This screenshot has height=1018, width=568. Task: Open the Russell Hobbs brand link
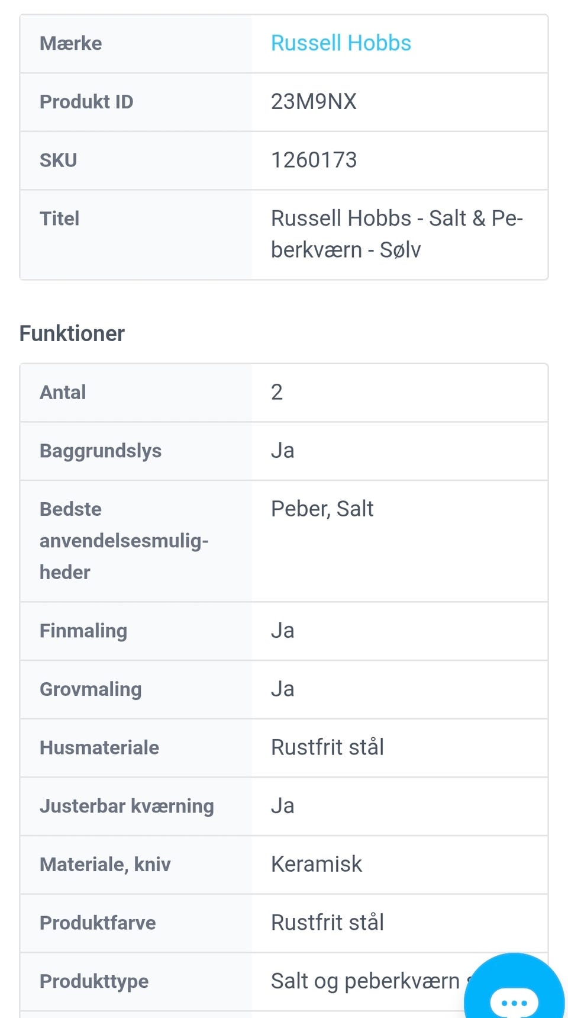pos(341,43)
